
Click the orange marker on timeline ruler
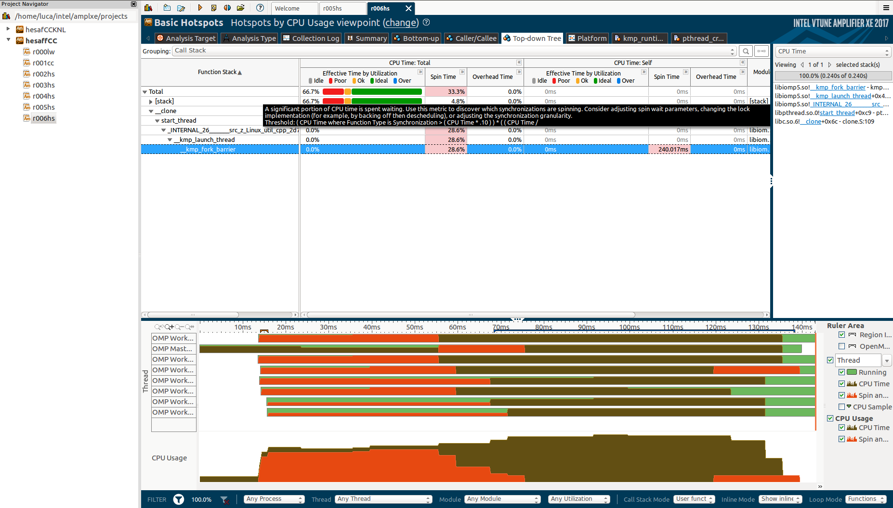pos(264,331)
